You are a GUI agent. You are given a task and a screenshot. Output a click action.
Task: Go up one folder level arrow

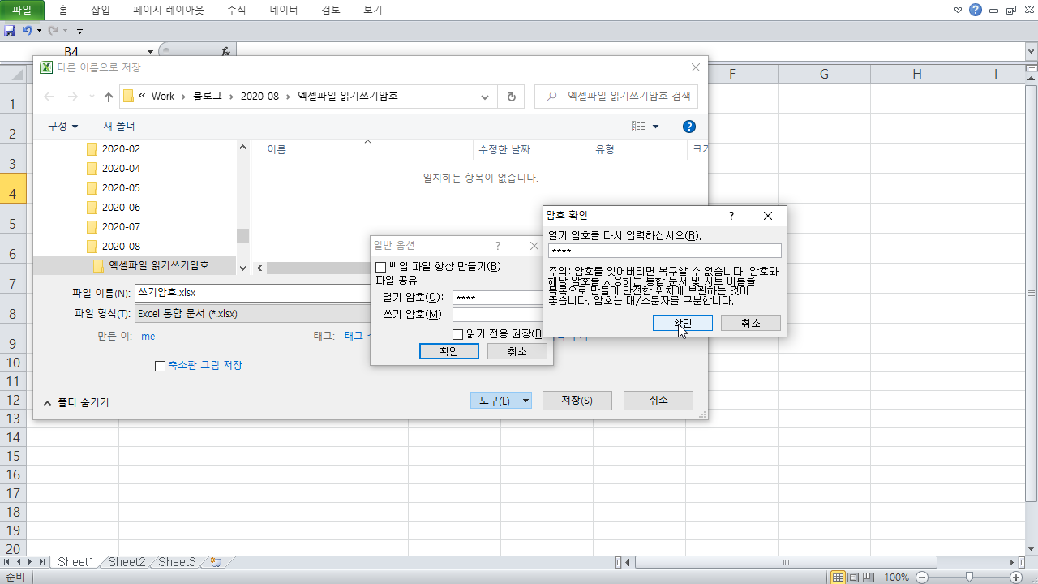point(109,97)
